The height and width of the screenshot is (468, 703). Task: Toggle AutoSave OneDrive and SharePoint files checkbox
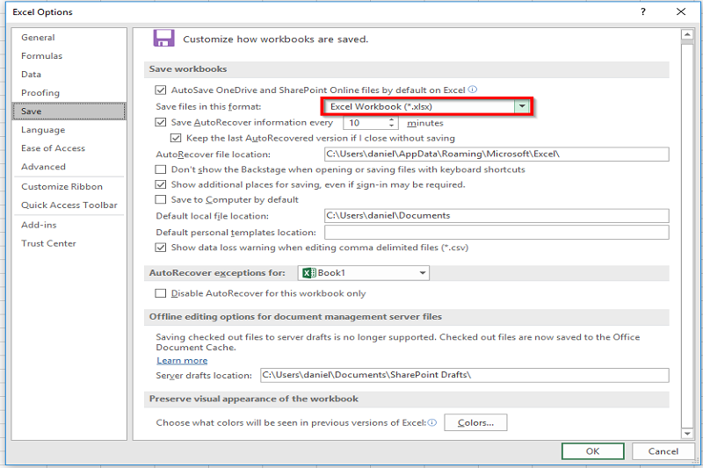pos(161,90)
